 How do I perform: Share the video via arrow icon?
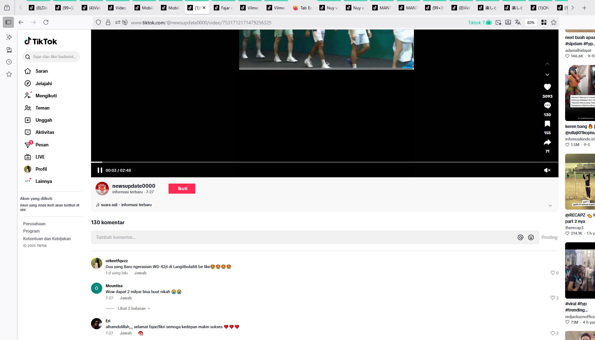[547, 142]
